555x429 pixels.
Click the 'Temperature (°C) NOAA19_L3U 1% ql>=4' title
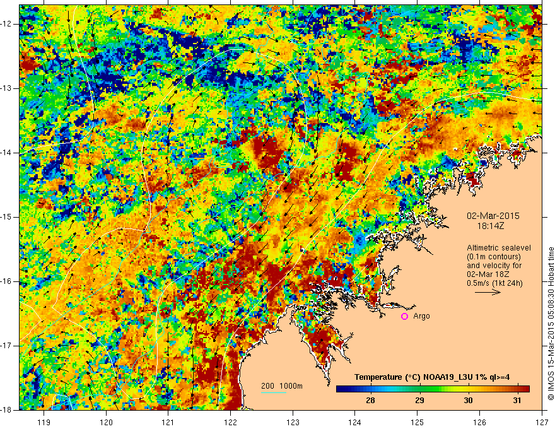(432, 377)
